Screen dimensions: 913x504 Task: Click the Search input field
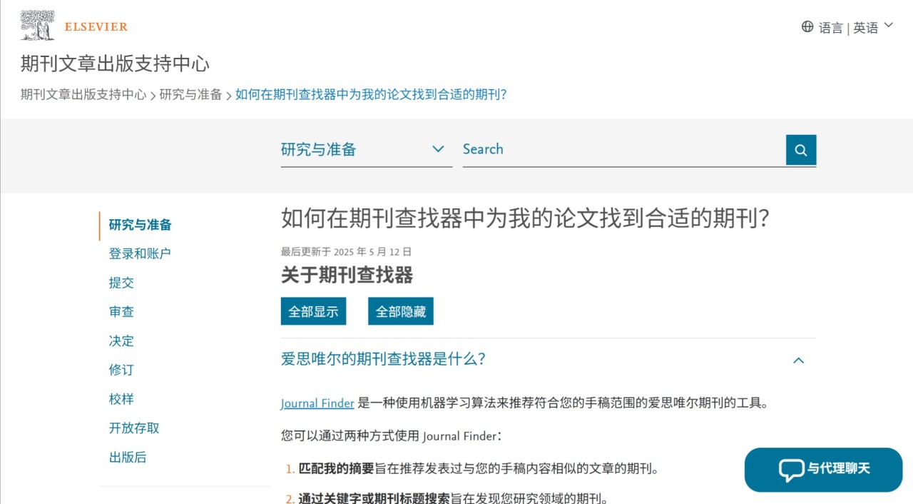pos(624,150)
